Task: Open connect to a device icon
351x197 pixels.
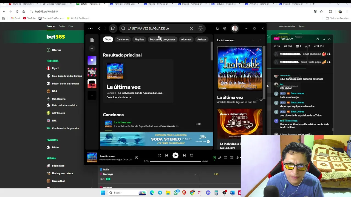Action: tap(231, 158)
